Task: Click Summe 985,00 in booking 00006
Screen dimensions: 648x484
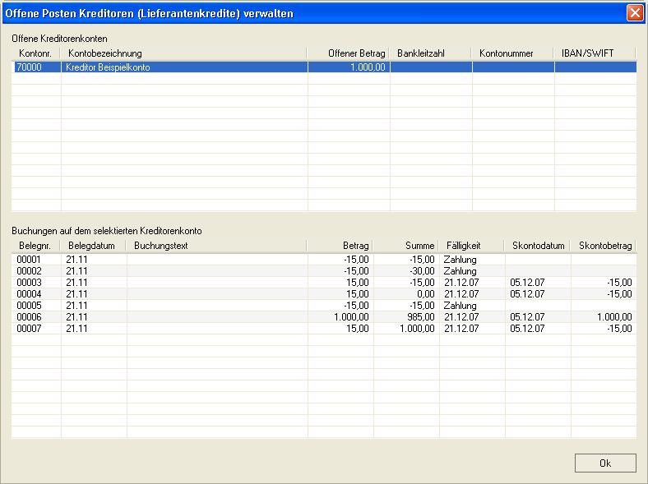Action: point(421,316)
